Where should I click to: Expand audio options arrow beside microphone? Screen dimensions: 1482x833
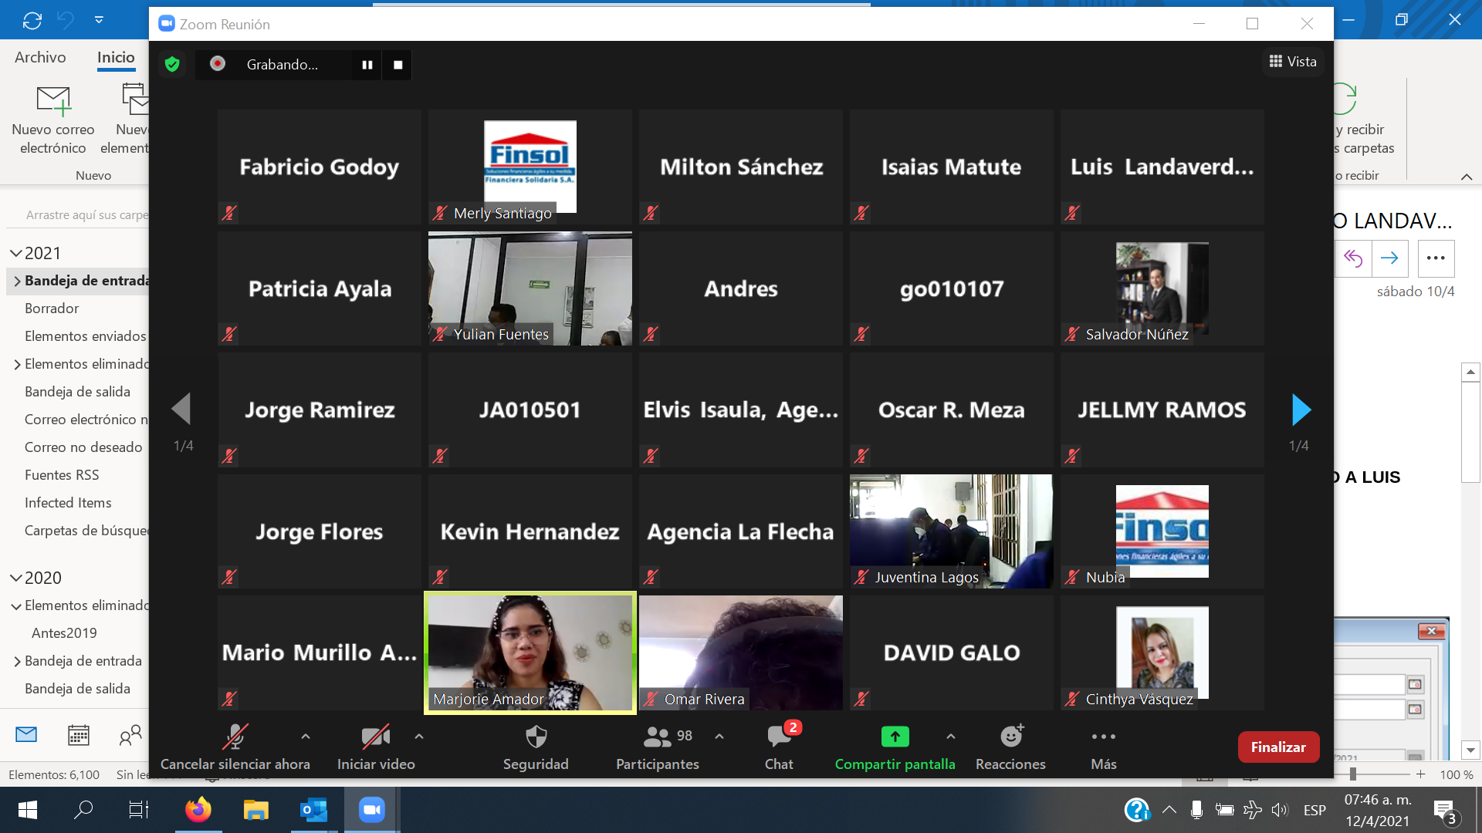pyautogui.click(x=306, y=737)
